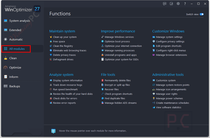Click the All modules grid icon
Viewport: 210px width, 138px height.
point(6,49)
